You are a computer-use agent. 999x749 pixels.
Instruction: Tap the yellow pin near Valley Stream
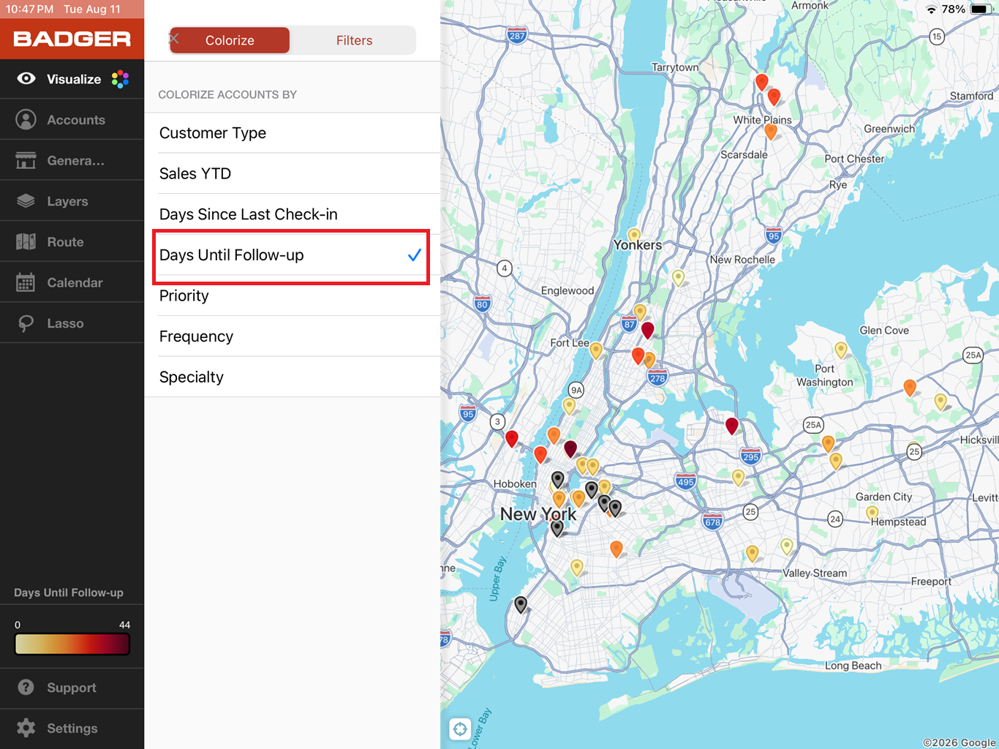[787, 546]
